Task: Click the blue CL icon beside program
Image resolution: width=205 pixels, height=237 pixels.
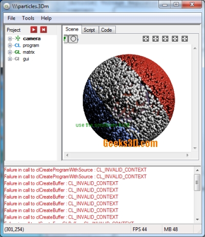Action: pyautogui.click(x=17, y=46)
